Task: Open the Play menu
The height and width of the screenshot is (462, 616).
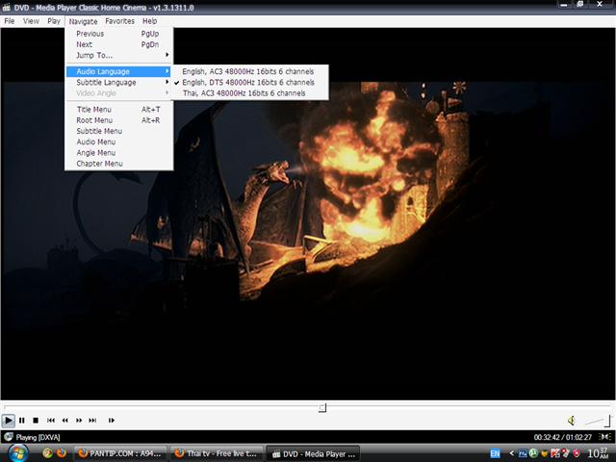Action: (54, 21)
